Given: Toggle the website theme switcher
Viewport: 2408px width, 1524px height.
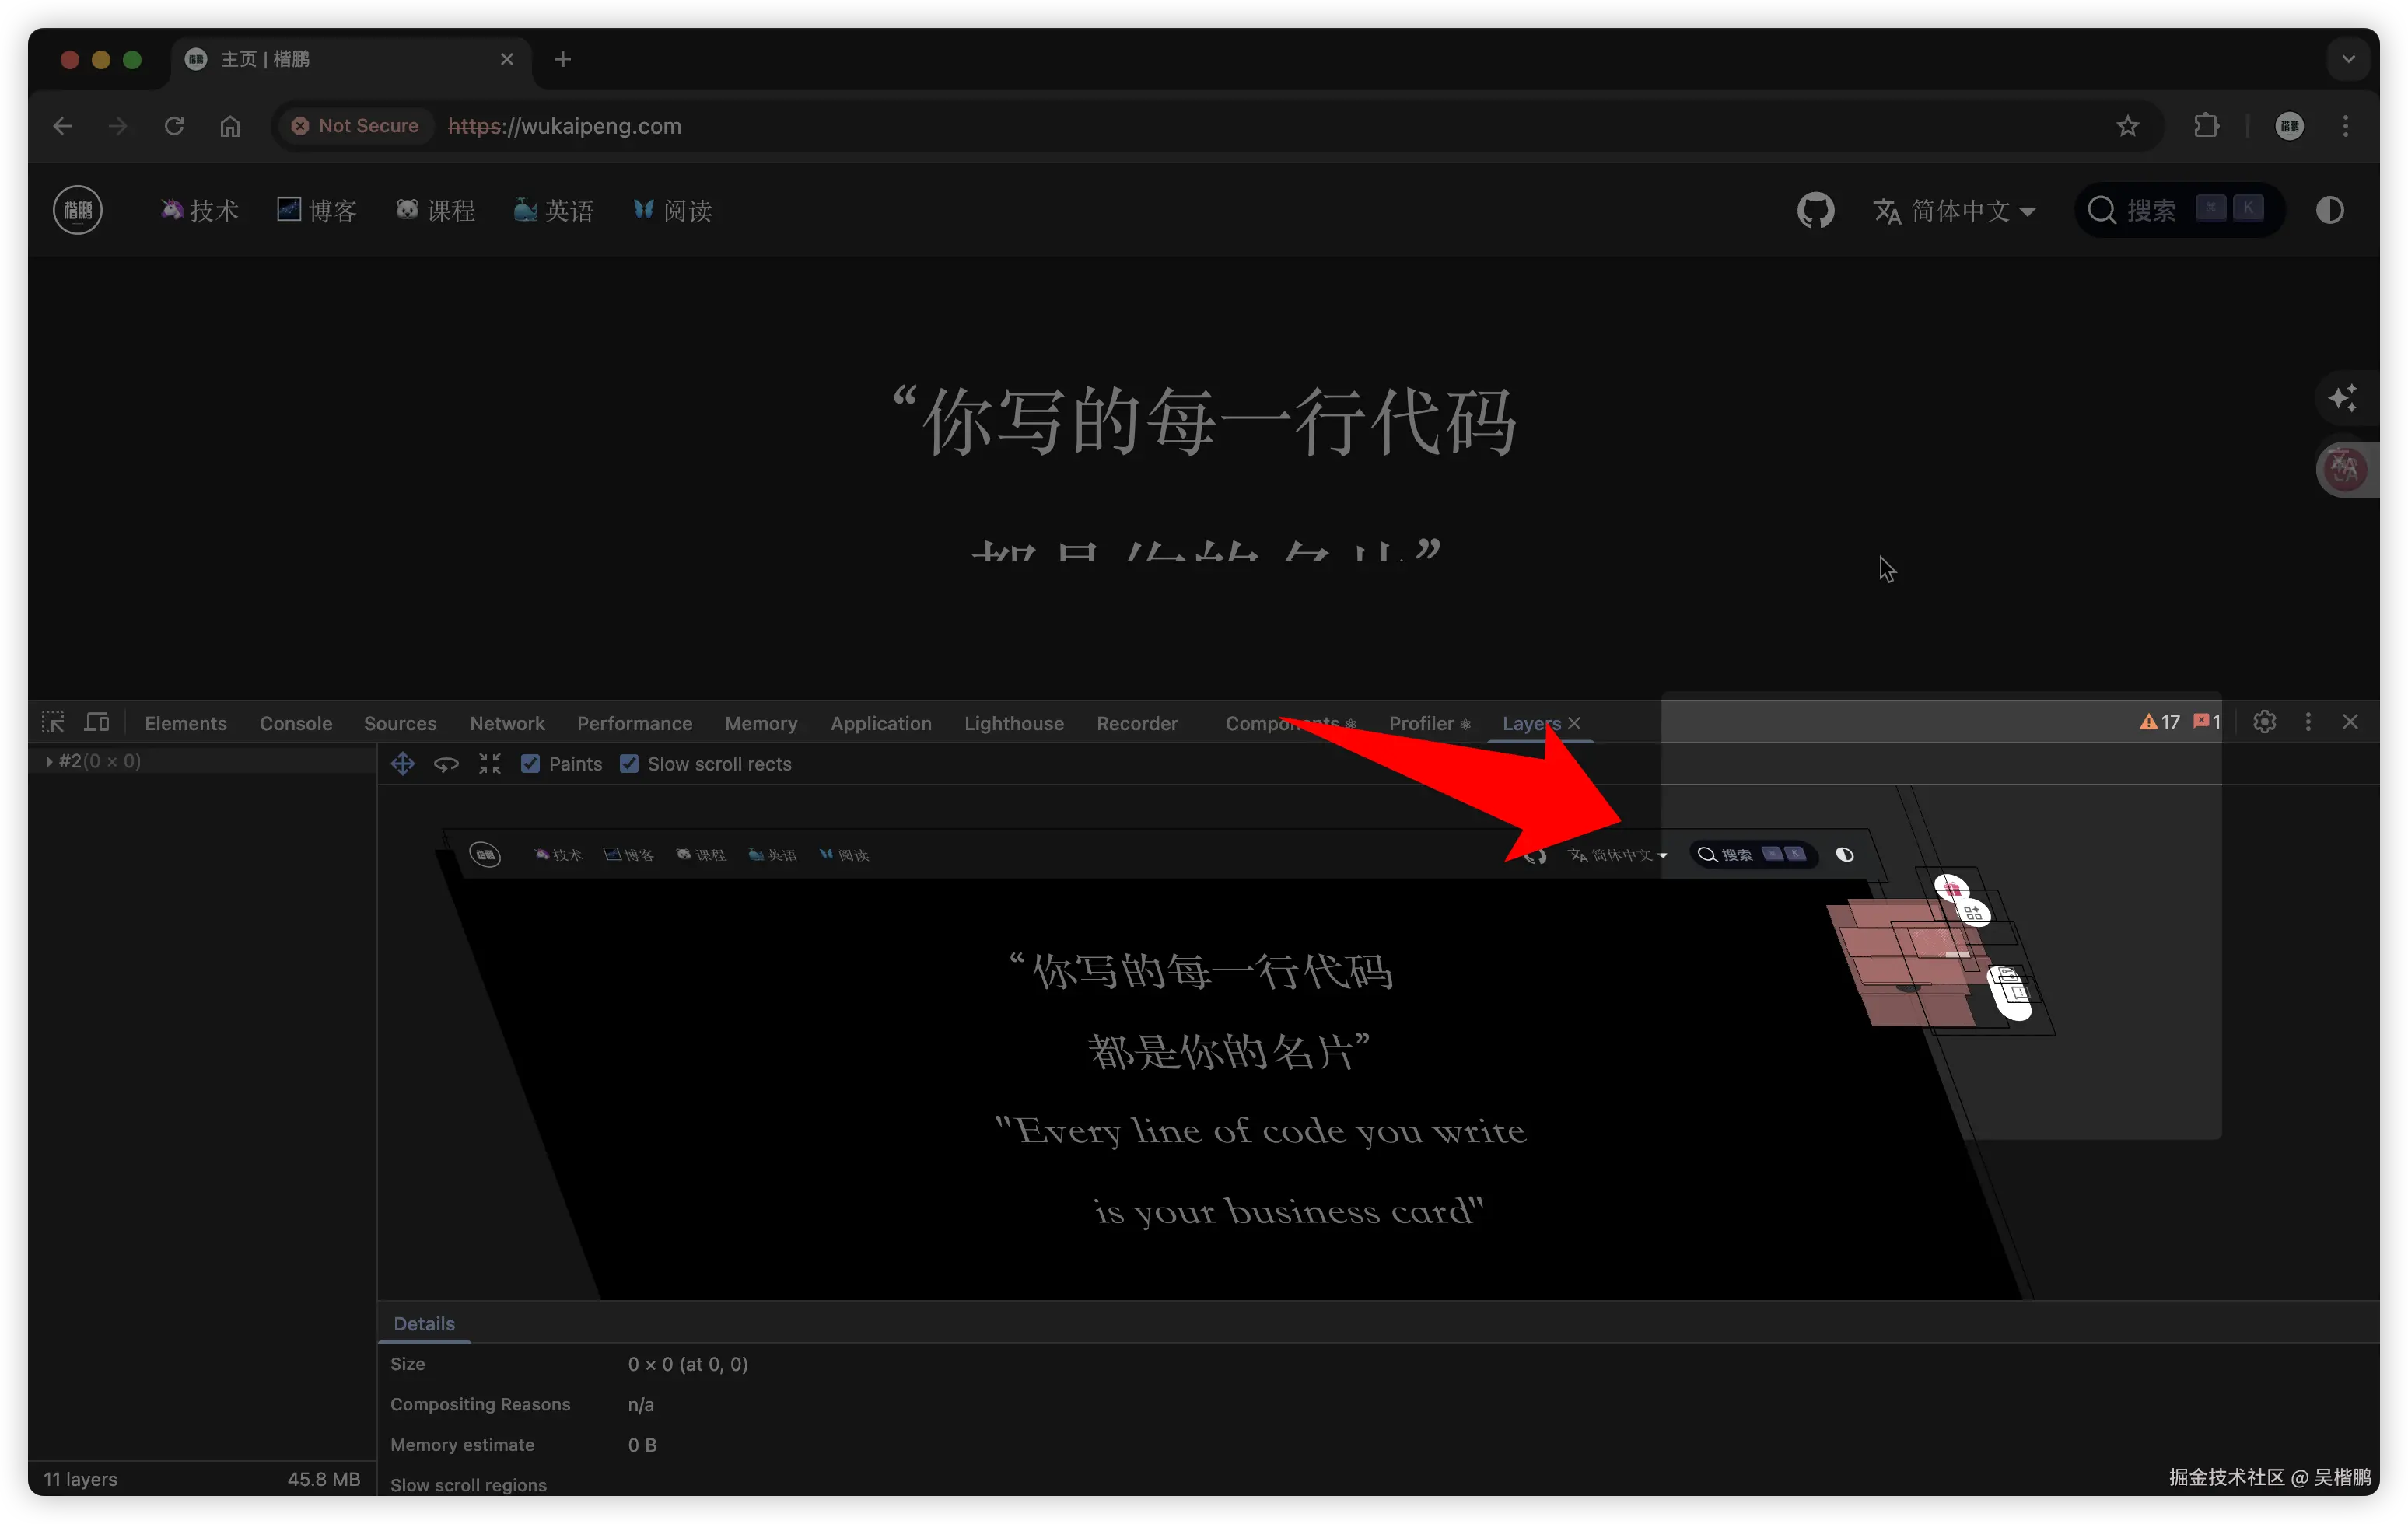Looking at the screenshot, I should [2330, 210].
